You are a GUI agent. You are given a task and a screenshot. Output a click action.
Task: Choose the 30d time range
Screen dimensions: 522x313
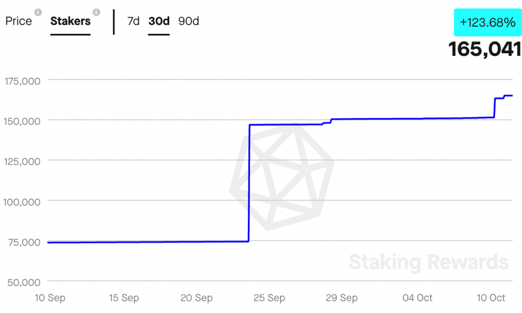coord(159,21)
